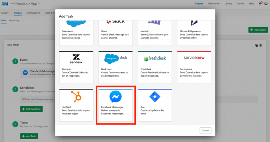Click the Cancel button in Add Task

pyautogui.click(x=205, y=130)
